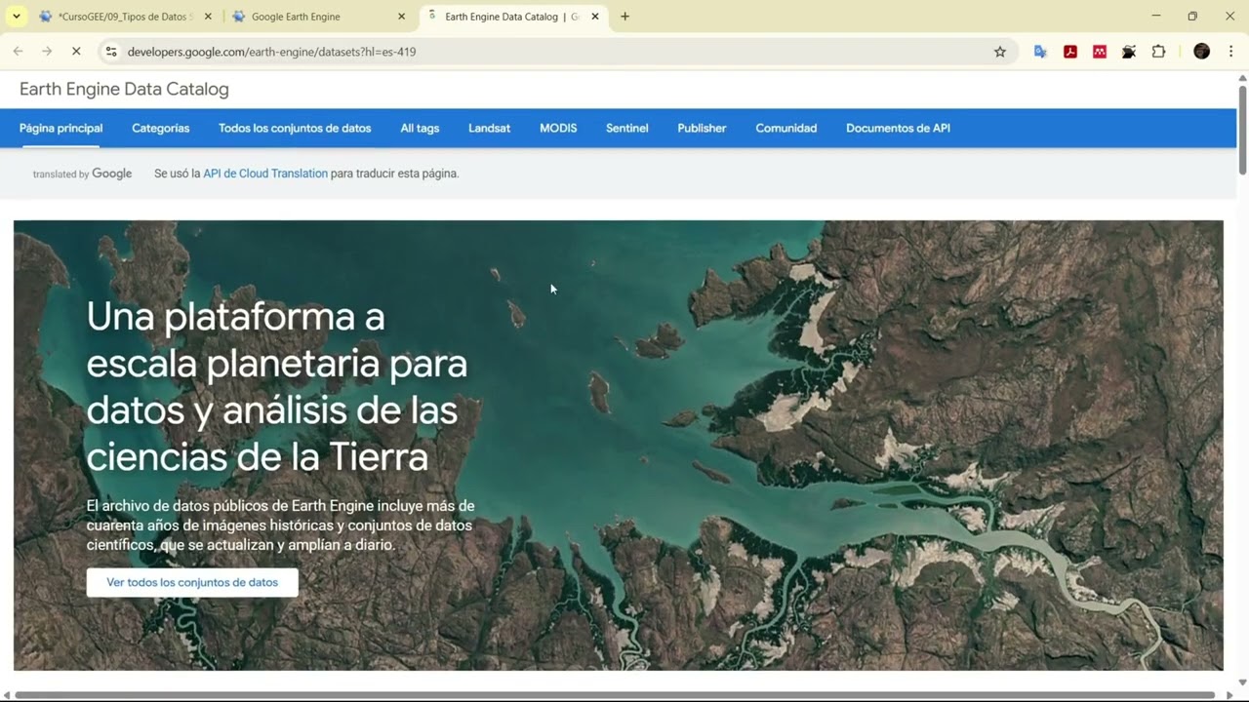The height and width of the screenshot is (702, 1249).
Task: Click the 'El archivo de datos públicos' paragraph
Action: click(281, 526)
